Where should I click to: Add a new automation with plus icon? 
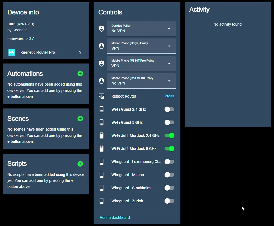pyautogui.click(x=80, y=74)
